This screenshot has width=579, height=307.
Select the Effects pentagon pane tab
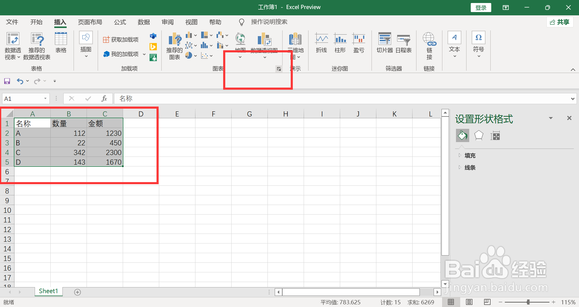click(x=479, y=136)
